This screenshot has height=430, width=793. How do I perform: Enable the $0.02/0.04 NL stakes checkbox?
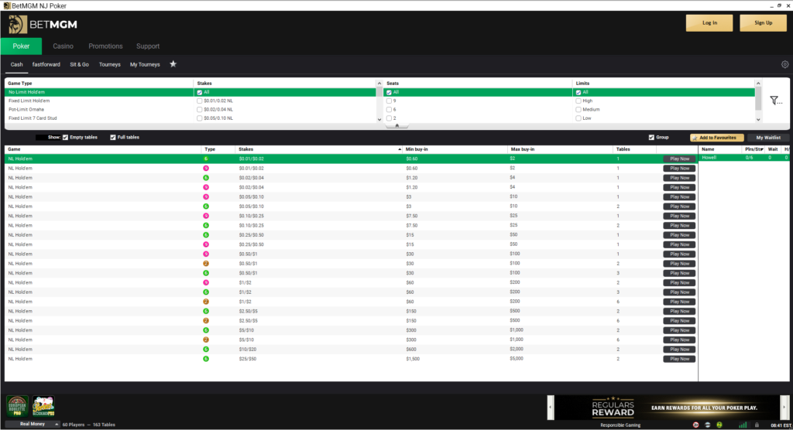point(199,110)
